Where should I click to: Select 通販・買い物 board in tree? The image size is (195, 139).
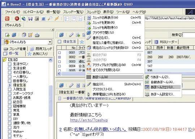click(22, 123)
